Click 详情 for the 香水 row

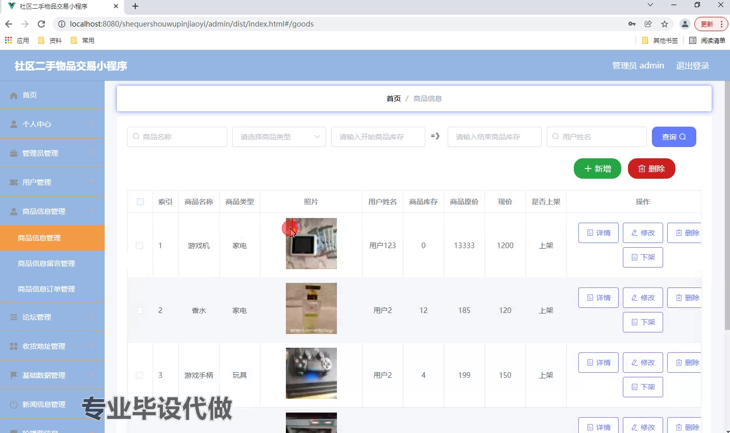598,298
